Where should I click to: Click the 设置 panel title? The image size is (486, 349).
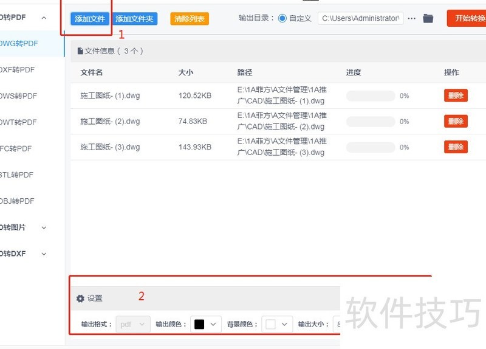(x=95, y=299)
